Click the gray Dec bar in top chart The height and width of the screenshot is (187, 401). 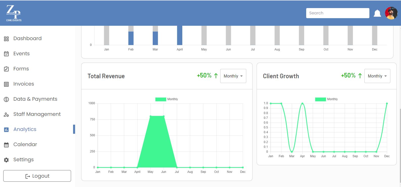point(375,35)
